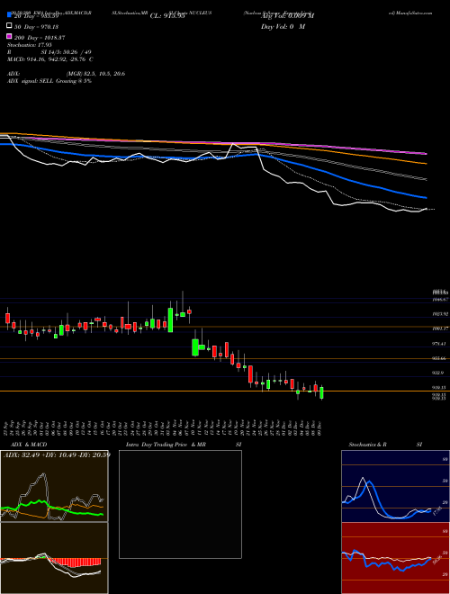This screenshot has width=450, height=594.
Task: Click the 'Day Vol: 0 M' label
Action: (x=283, y=26)
